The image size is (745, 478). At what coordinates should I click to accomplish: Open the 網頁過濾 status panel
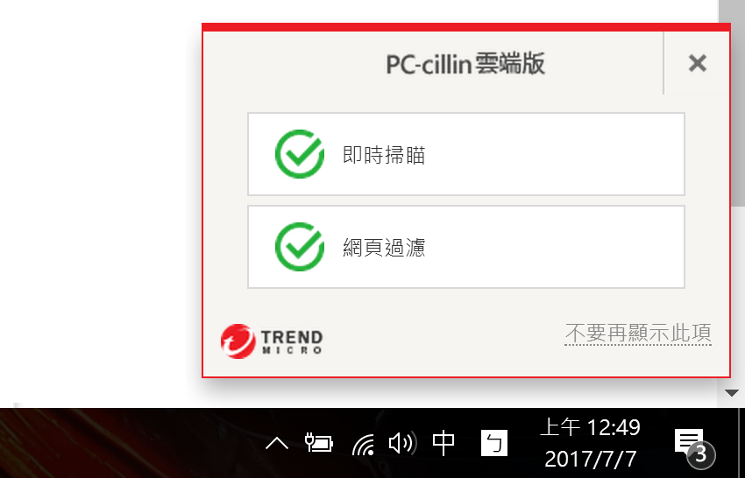(466, 247)
